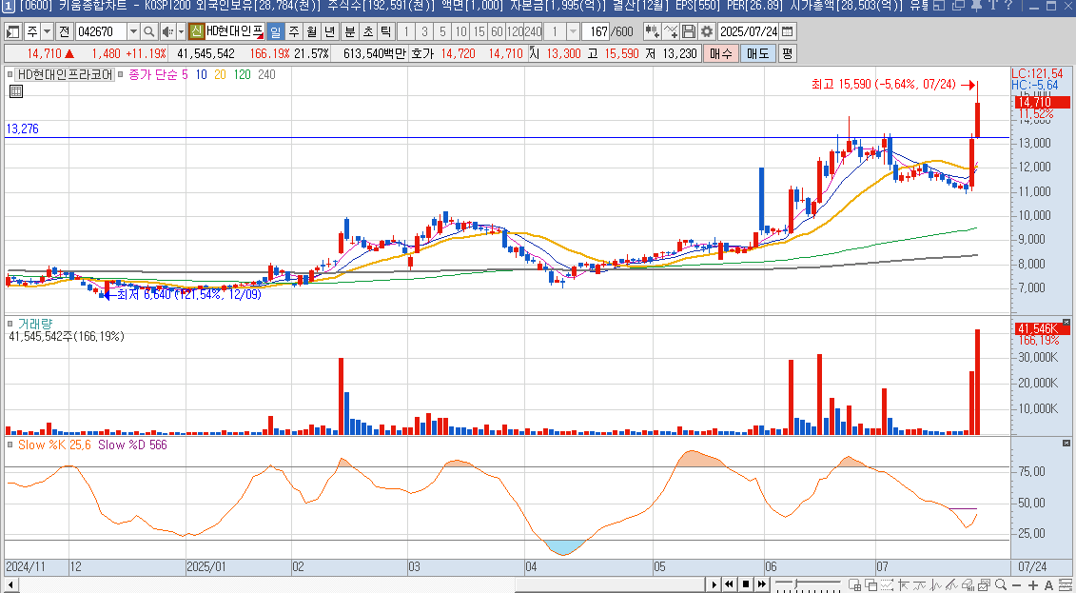Adjust the chart zoom slider thumb
The width and height of the screenshot is (1076, 593).
(796, 583)
